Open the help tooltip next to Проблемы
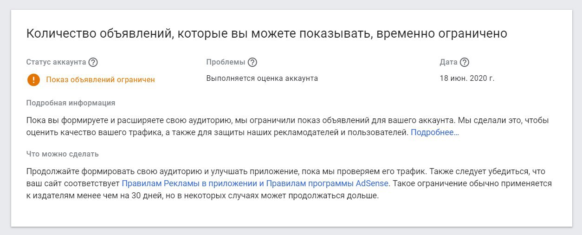This screenshot has height=235, width=582. pyautogui.click(x=252, y=62)
